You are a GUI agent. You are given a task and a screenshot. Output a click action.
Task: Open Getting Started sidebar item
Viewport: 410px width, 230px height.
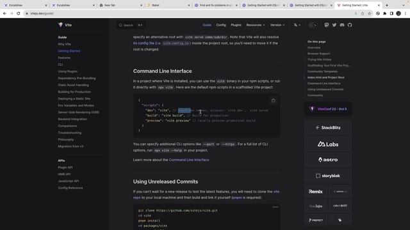[x=69, y=51]
